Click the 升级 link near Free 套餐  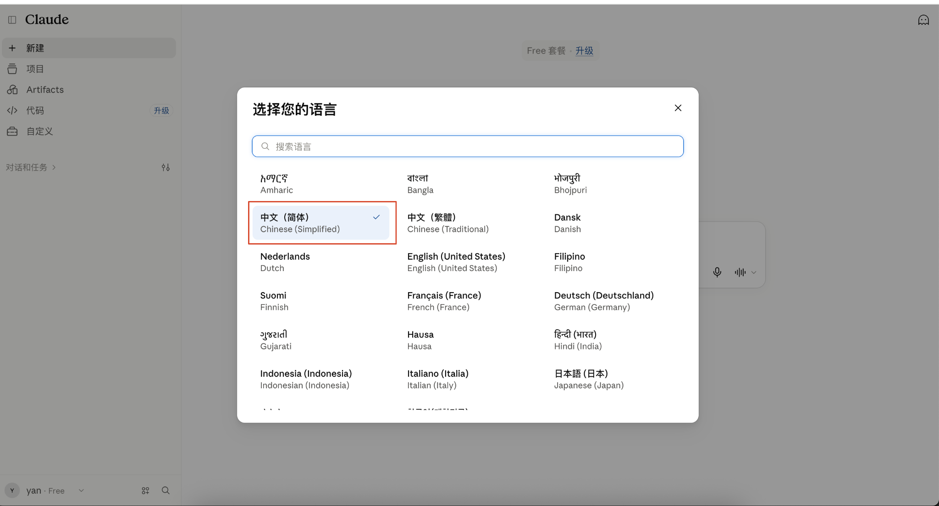pos(584,51)
